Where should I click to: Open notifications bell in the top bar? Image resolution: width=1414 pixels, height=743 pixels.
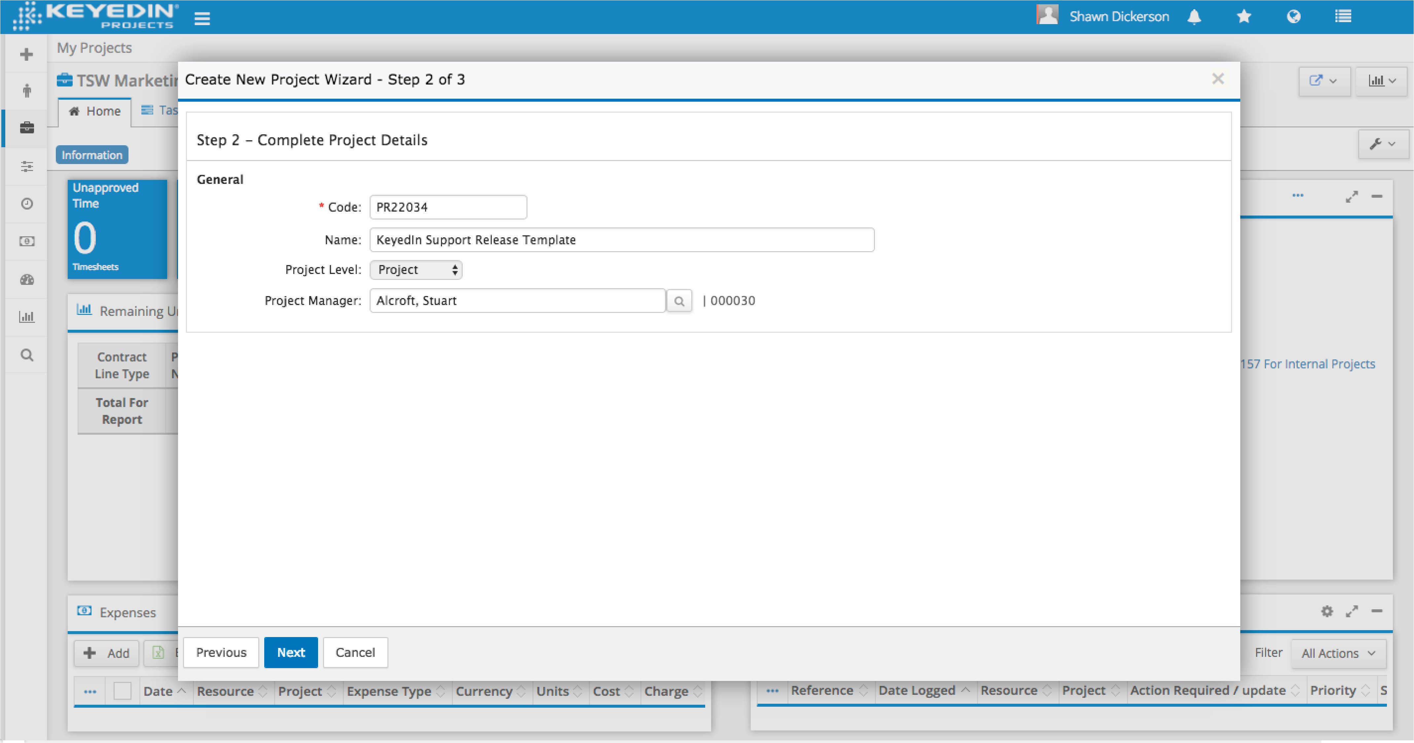[1194, 17]
